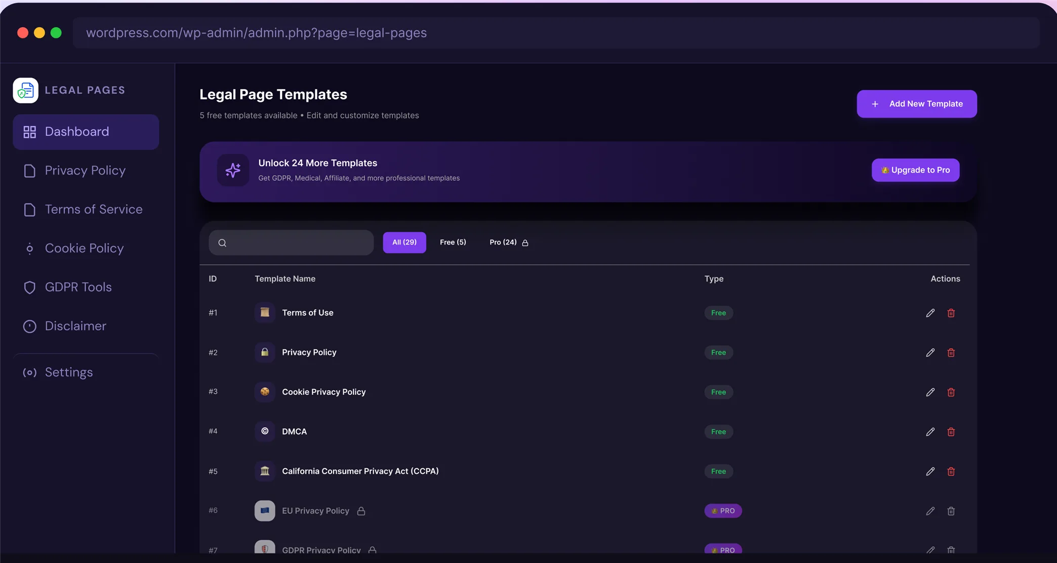Click trash icon for EU Privacy Policy
This screenshot has height=563, width=1057.
[951, 511]
